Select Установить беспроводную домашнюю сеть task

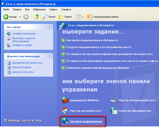pyautogui.click(x=112, y=61)
